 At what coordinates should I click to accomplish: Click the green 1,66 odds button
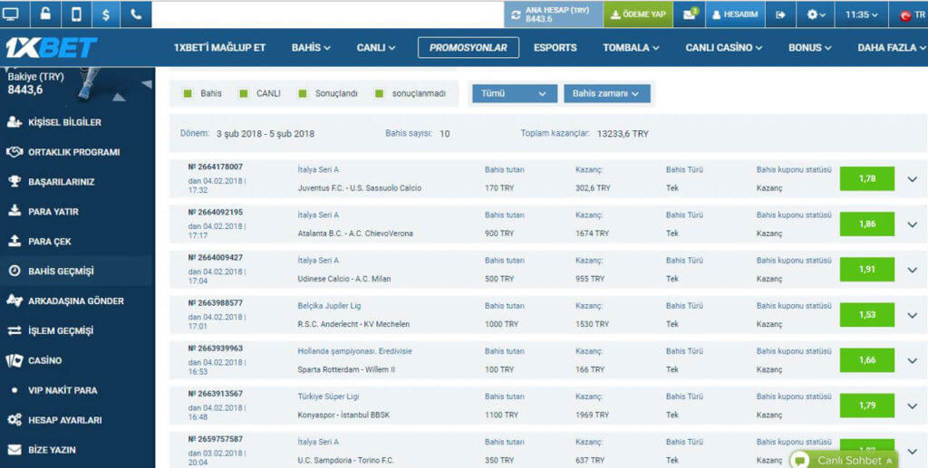click(867, 360)
